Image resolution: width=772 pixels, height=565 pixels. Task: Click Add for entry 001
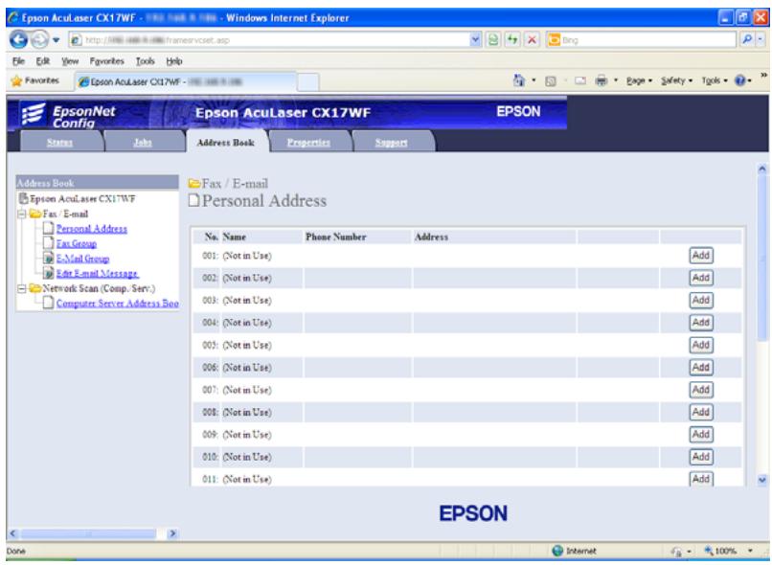tap(700, 256)
